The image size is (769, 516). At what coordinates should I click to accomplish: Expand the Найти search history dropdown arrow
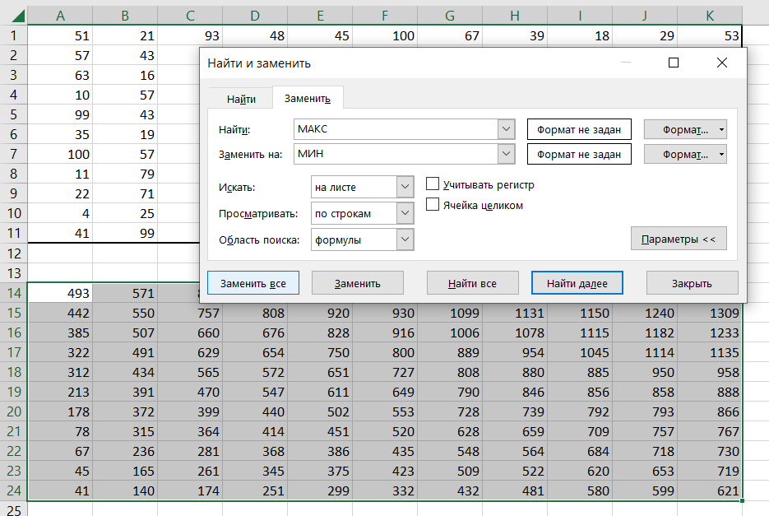[506, 129]
